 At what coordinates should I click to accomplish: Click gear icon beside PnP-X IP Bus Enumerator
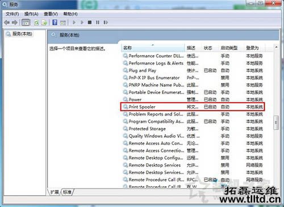tap(126, 78)
